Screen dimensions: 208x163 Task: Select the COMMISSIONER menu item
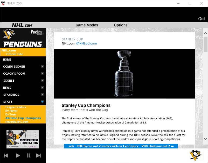click(x=14, y=67)
